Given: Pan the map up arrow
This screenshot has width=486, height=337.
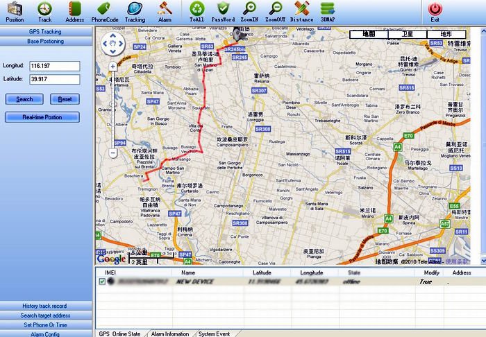Looking at the screenshot, I should point(112,35).
